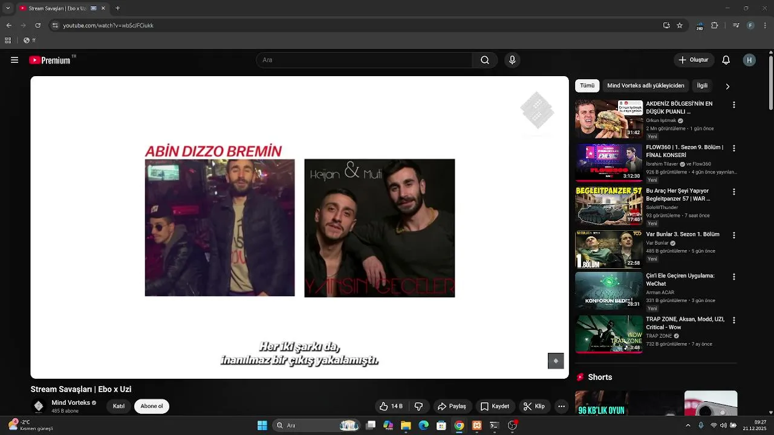Screen dimensions: 774x435
Task: Share the video with Paylaş
Action: (x=452, y=406)
